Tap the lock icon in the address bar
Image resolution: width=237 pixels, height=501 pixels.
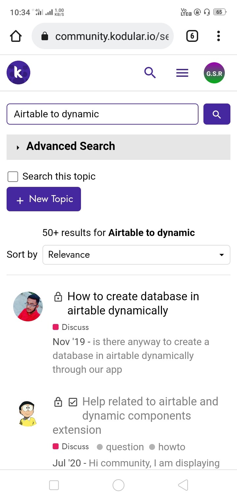click(x=45, y=36)
